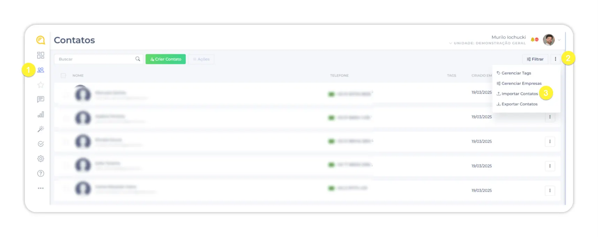Image resolution: width=598 pixels, height=237 pixels.
Task: Click the help question mark icon
Action: point(41,174)
